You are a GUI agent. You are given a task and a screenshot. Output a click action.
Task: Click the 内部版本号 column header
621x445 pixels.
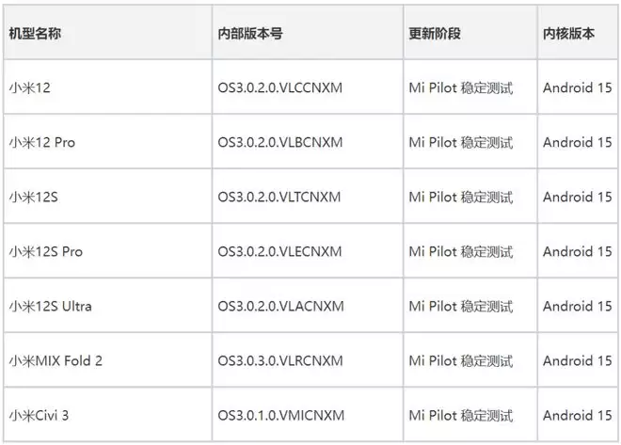(250, 34)
